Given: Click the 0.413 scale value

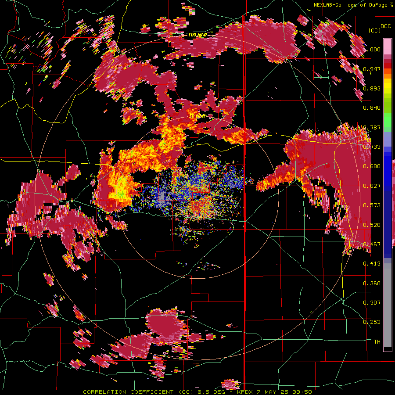Looking at the screenshot, I should [x=372, y=264].
